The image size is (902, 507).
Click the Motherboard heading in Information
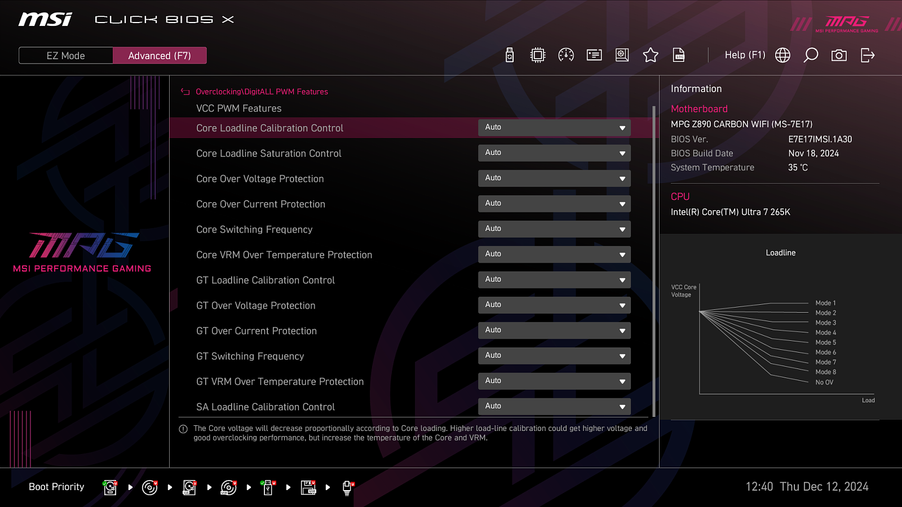point(699,109)
